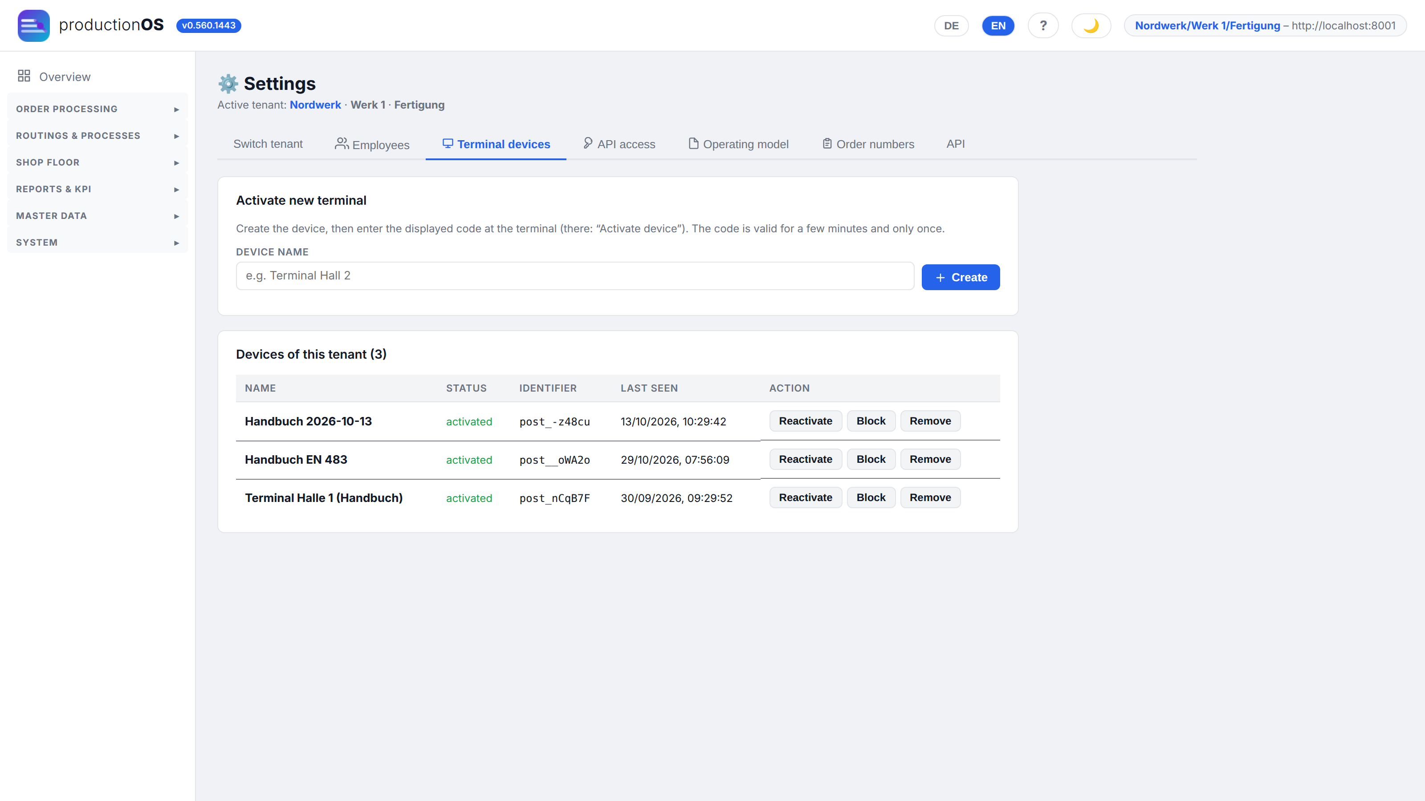Screen dimensions: 1425x801
Task: Expand the Shop Floor sidebar section
Action: point(98,162)
